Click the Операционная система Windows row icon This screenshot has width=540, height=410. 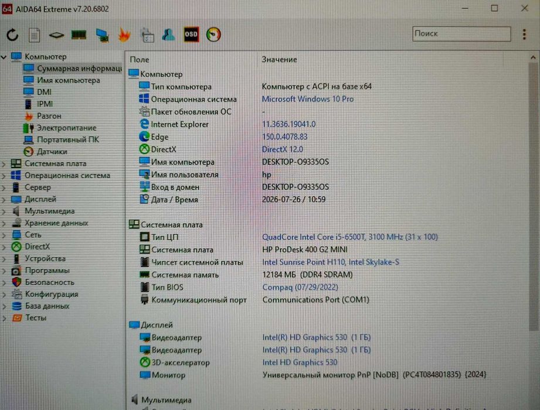pos(144,99)
